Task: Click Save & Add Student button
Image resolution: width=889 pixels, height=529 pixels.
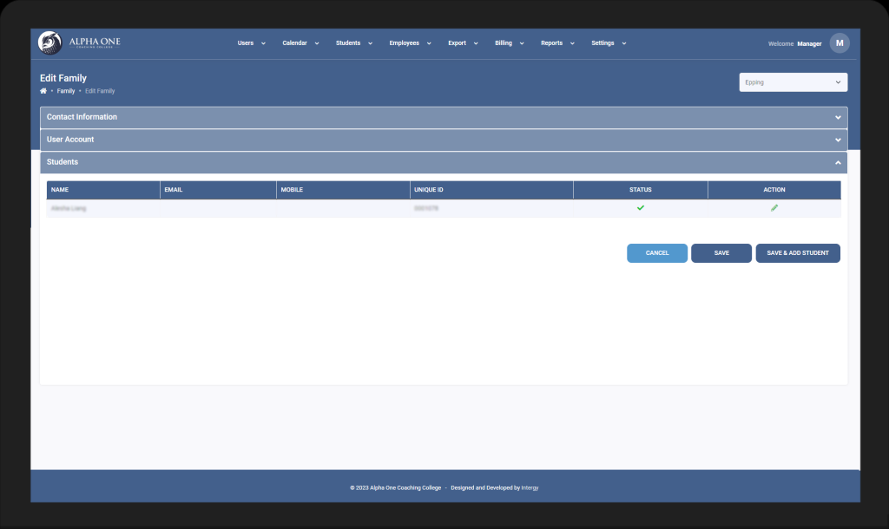Action: (x=797, y=253)
